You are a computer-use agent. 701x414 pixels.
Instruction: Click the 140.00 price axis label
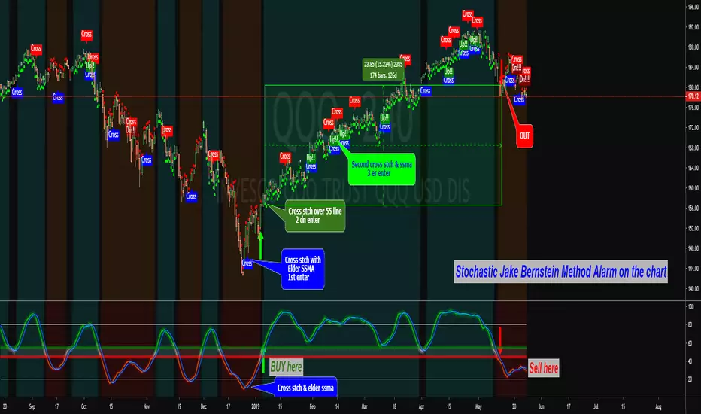click(x=693, y=289)
